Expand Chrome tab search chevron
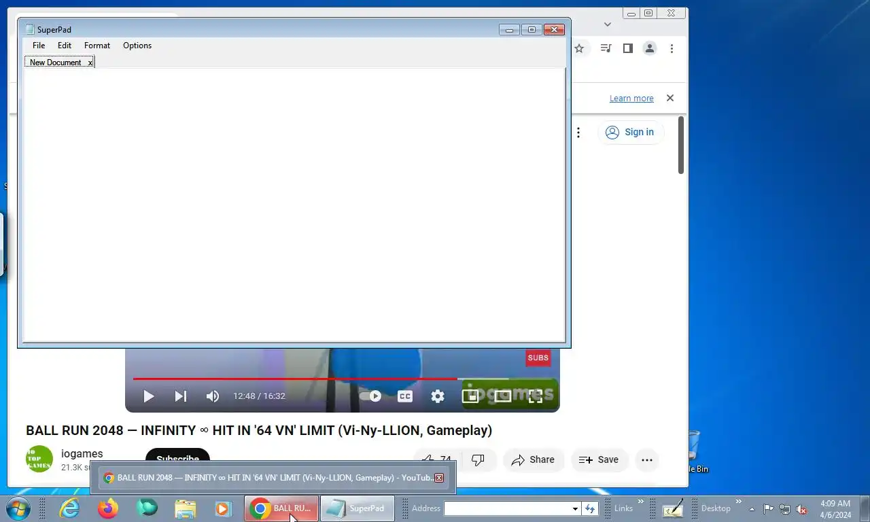Screen dimensions: 870x522 [608, 24]
